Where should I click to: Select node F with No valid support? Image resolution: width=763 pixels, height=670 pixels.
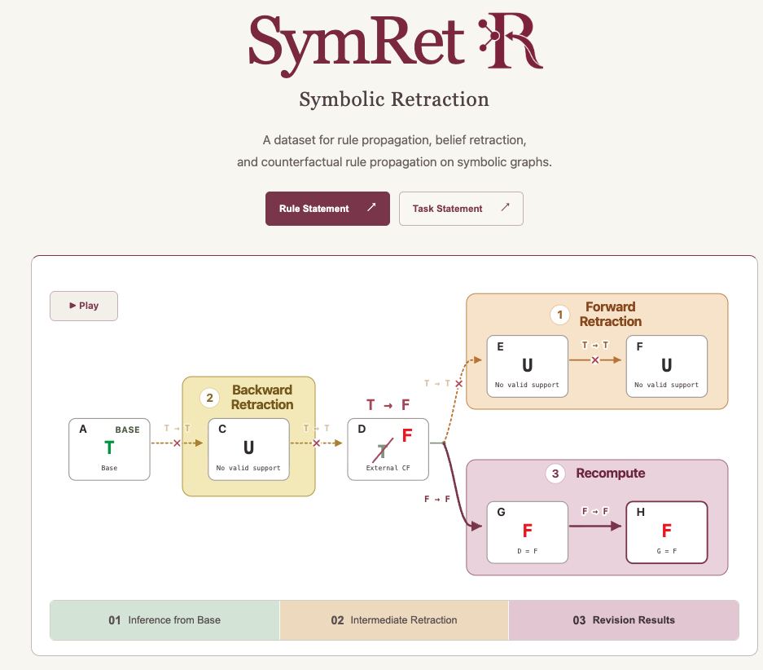point(667,366)
